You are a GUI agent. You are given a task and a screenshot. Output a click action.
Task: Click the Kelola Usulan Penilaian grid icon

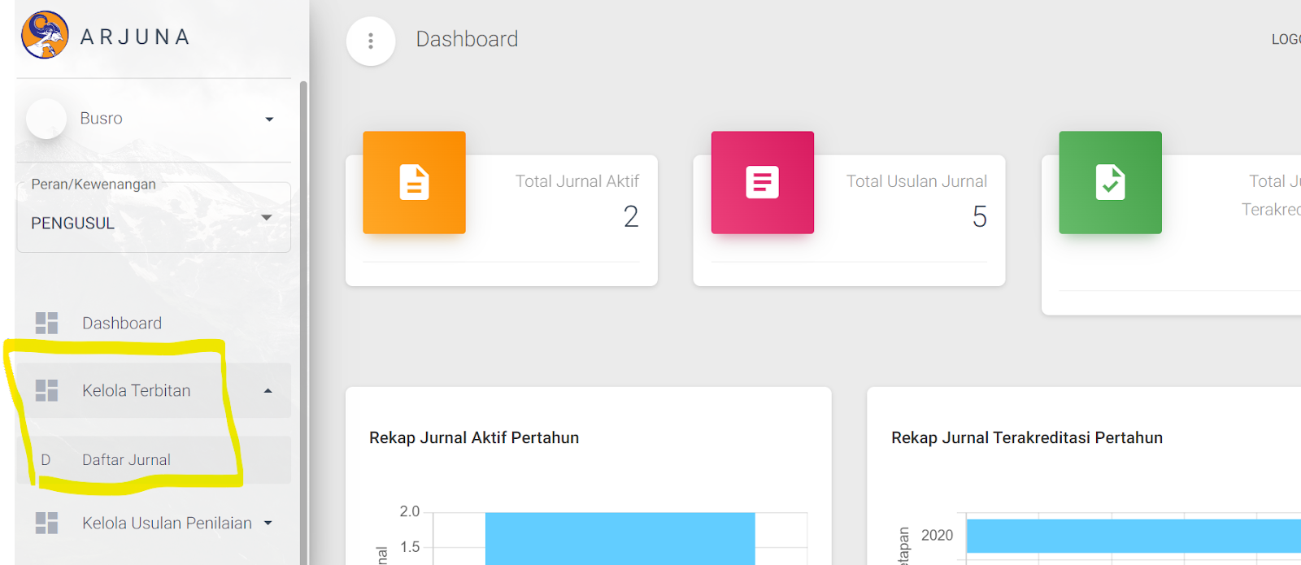point(47,523)
